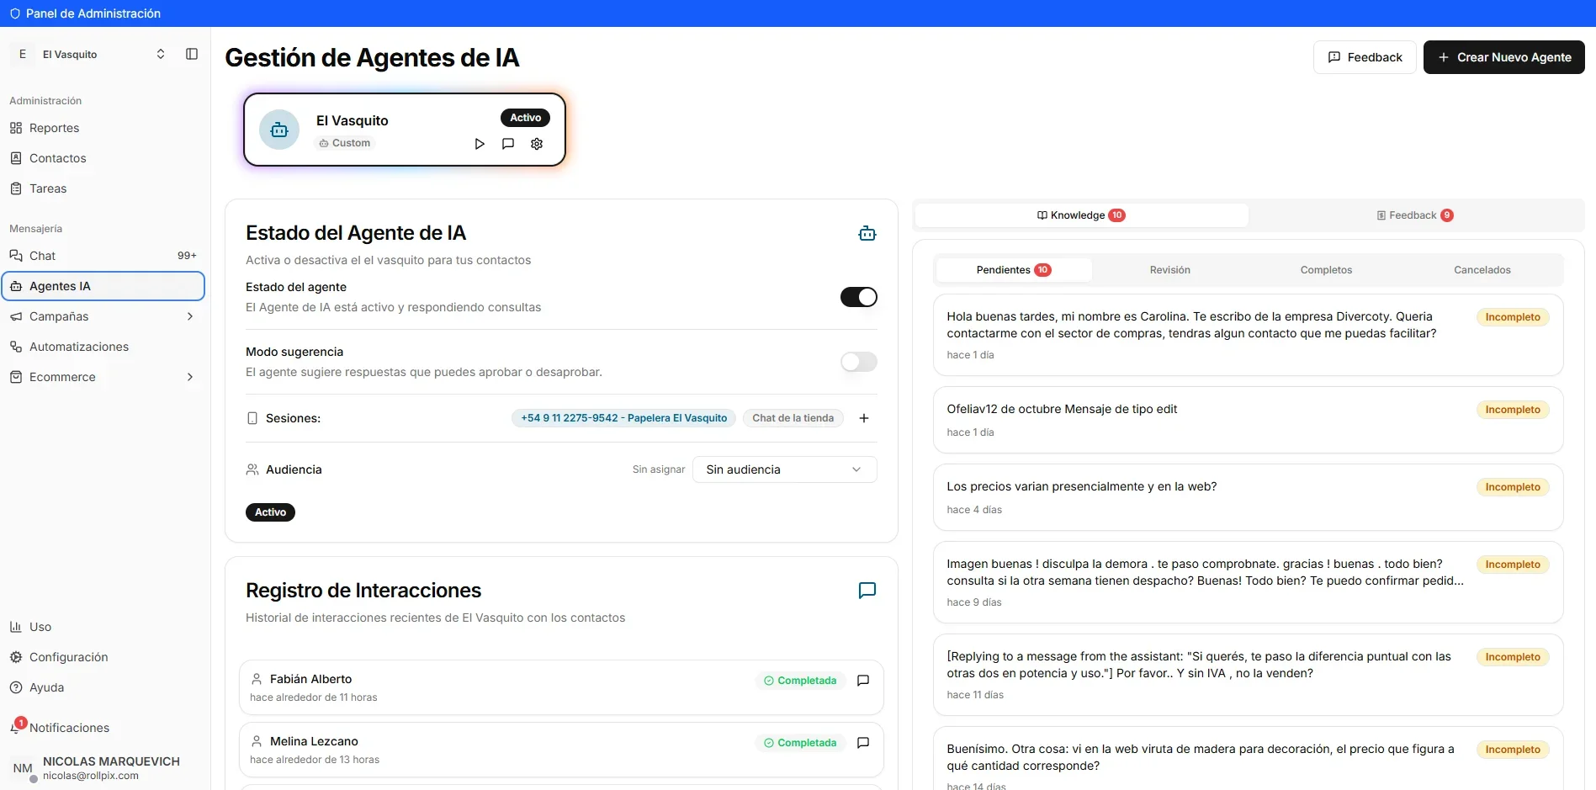Click the play icon on El Vasquito card
This screenshot has width=1596, height=790.
click(x=480, y=144)
